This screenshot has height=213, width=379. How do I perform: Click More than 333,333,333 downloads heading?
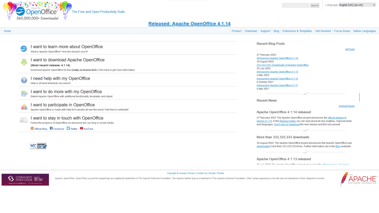click(x=283, y=137)
